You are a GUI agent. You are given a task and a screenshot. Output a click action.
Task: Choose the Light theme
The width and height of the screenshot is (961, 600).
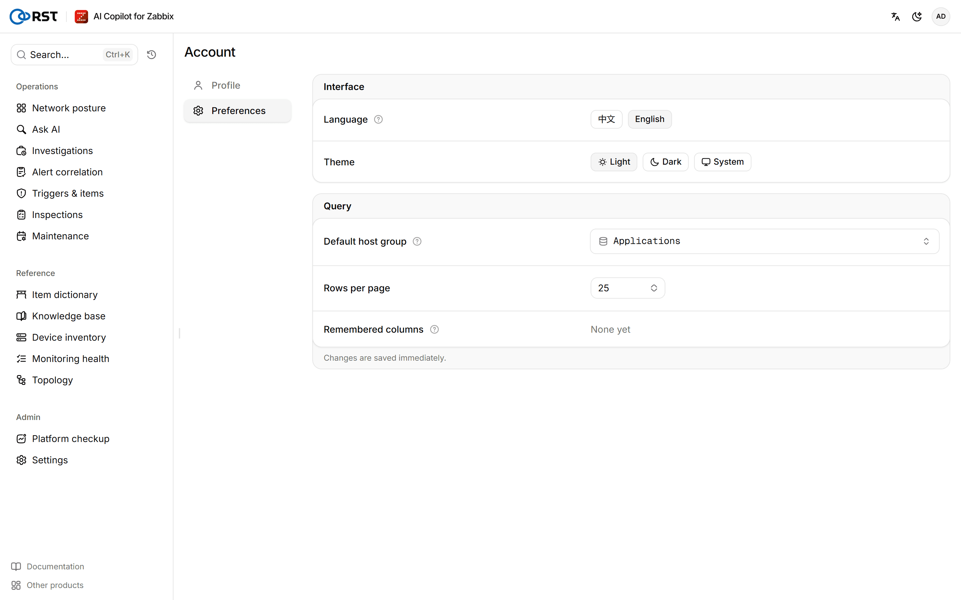click(x=614, y=162)
